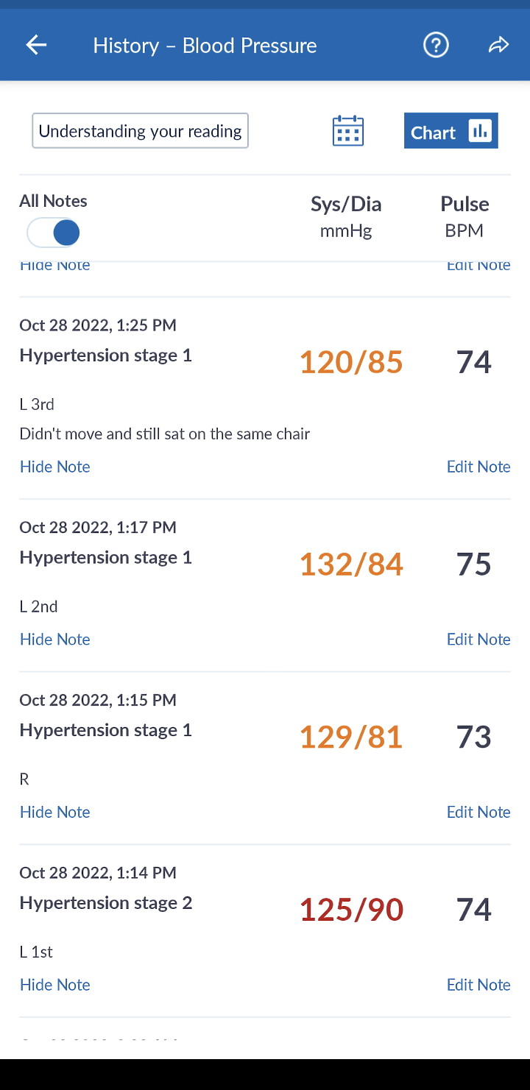Edit note for 1:25 PM reading
This screenshot has width=530, height=1090.
478,467
